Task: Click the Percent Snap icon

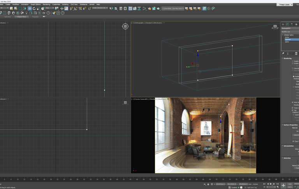Action: point(80,8)
